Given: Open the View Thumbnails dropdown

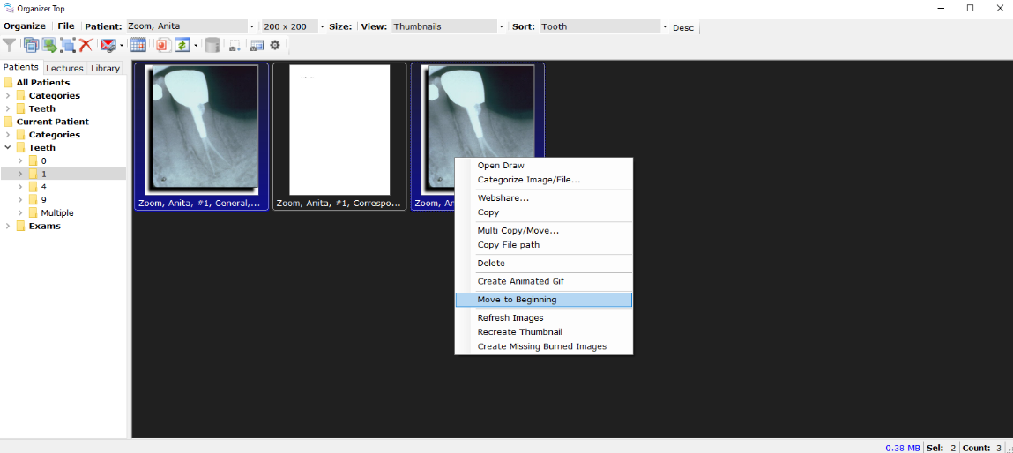Looking at the screenshot, I should click(502, 26).
